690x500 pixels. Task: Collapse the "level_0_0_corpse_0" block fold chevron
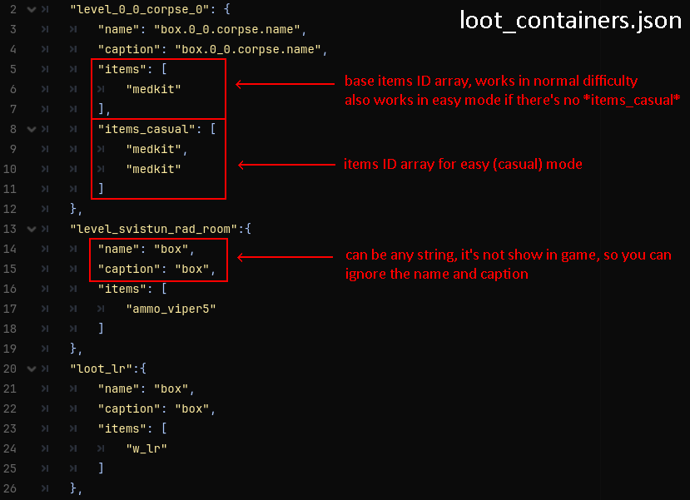tap(32, 9)
